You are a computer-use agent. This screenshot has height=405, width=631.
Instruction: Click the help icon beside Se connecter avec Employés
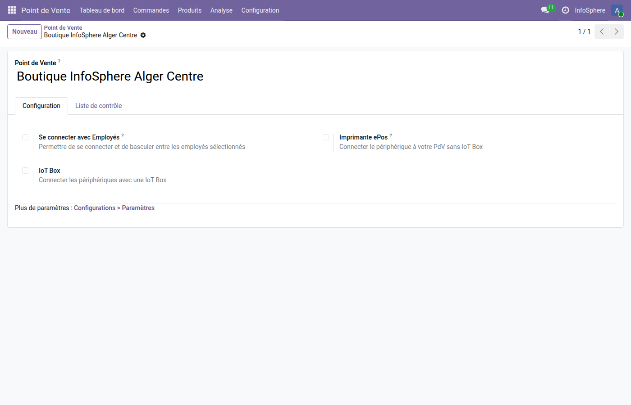click(122, 135)
